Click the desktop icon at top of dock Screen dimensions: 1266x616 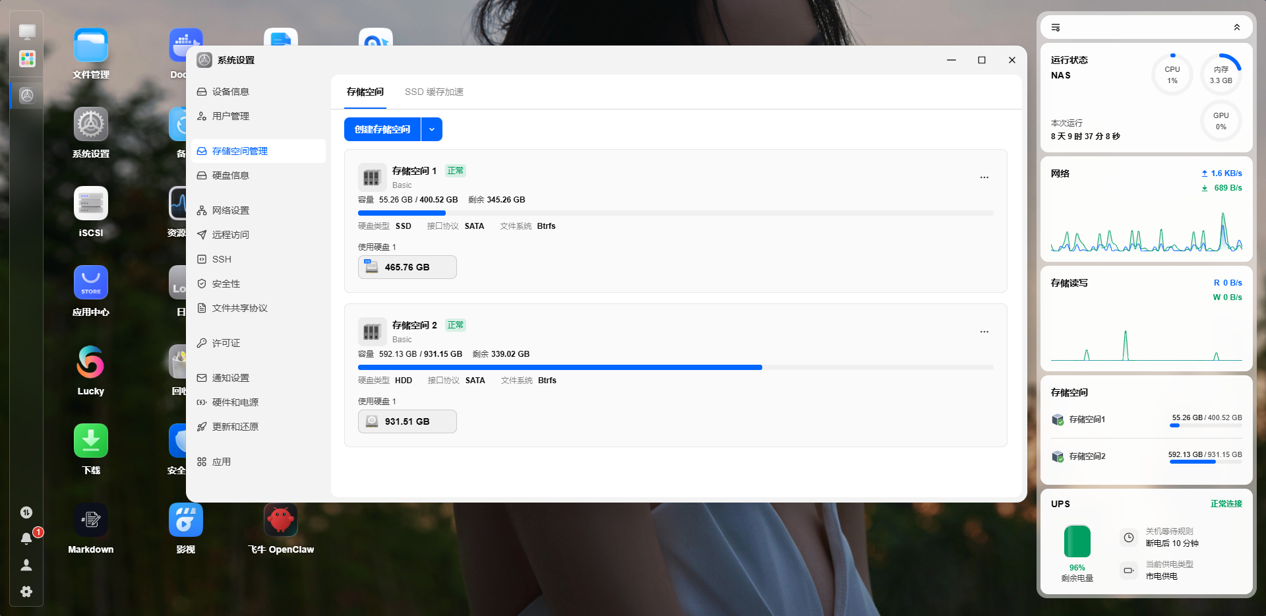[27, 32]
